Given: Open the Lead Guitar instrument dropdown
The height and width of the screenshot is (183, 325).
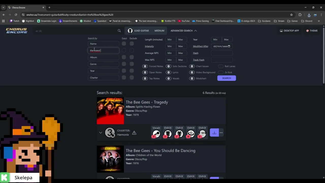Looking at the screenshot, I should tap(138, 31).
